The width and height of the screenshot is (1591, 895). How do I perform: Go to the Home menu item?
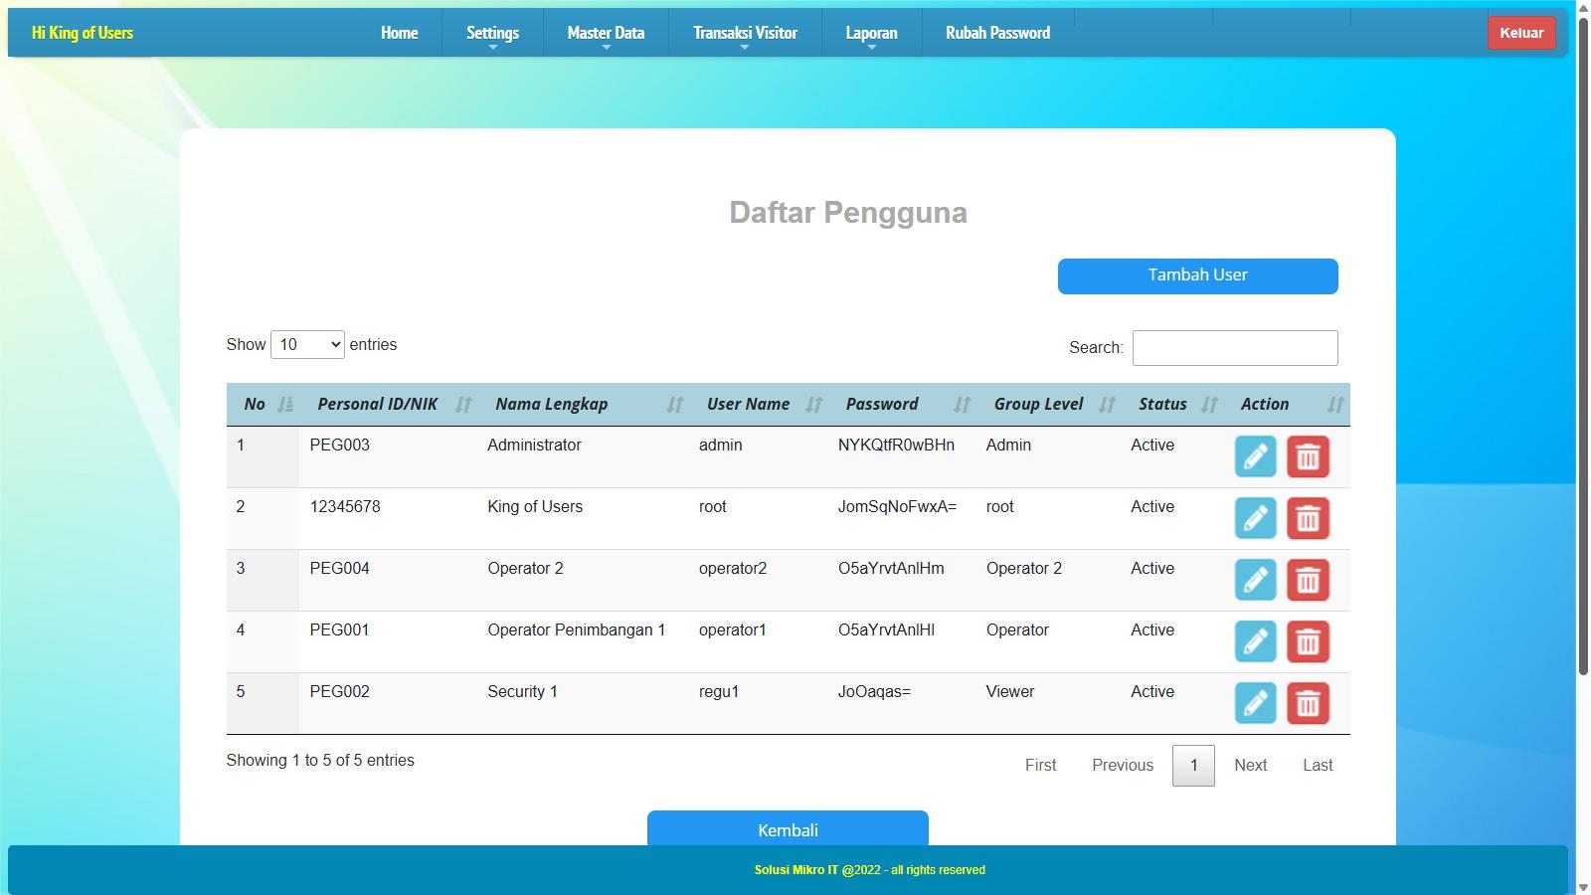pos(399,33)
